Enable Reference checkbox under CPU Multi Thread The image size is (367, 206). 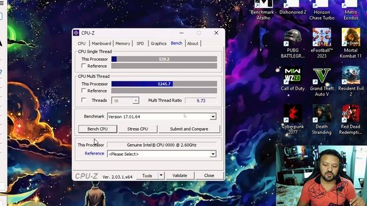click(84, 90)
